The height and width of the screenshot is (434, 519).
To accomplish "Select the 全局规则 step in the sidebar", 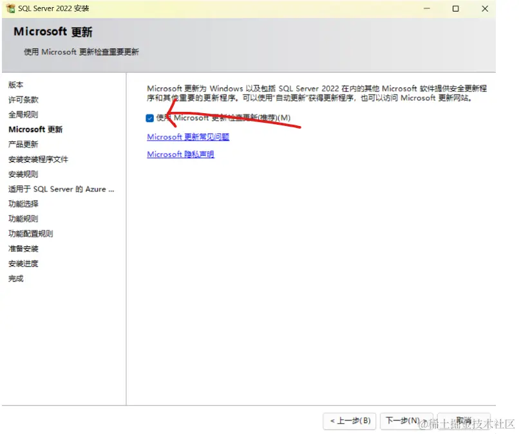I will 23,114.
